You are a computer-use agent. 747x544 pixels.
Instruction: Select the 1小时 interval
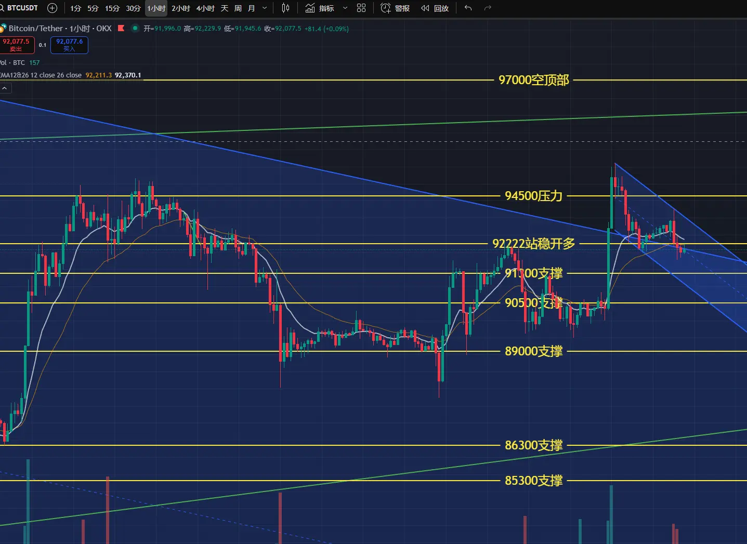(x=156, y=8)
